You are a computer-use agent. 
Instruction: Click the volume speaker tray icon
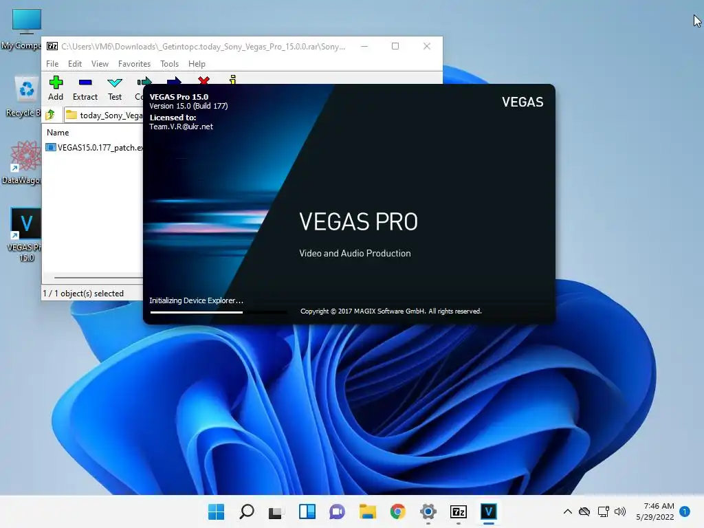coord(620,511)
